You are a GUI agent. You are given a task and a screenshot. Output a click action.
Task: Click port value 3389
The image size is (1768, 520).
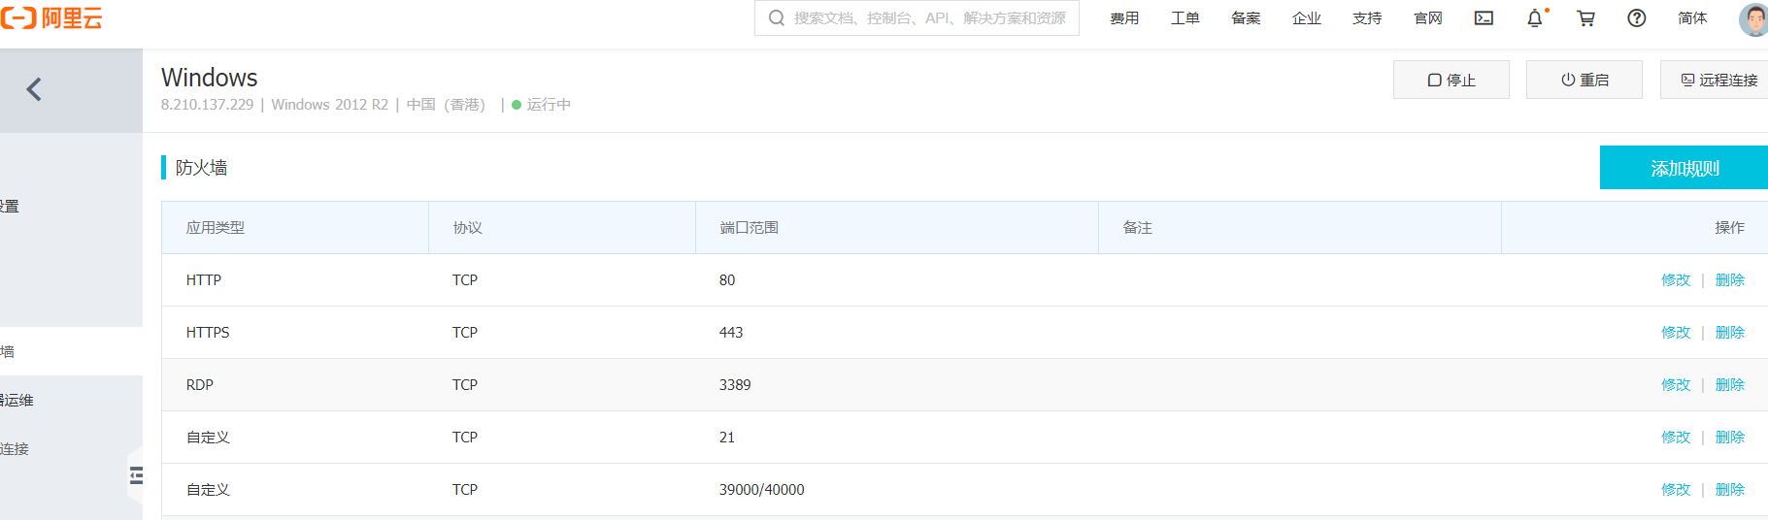coord(735,385)
